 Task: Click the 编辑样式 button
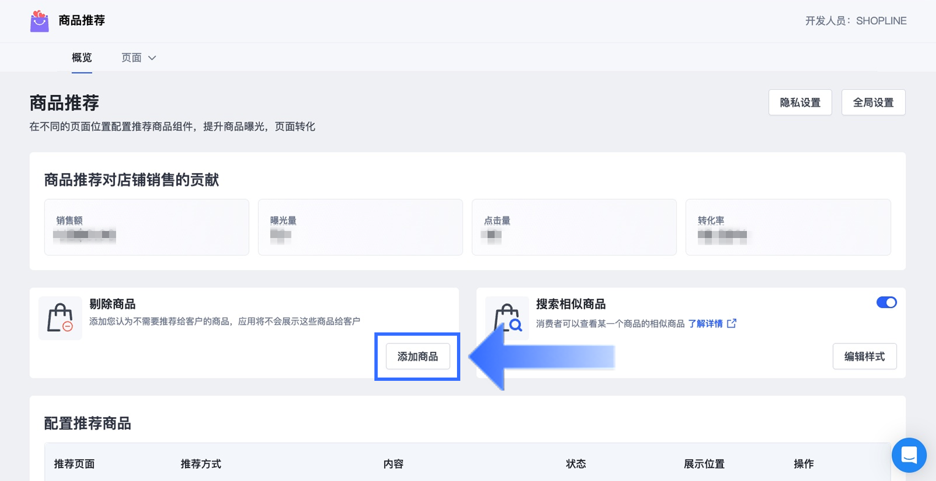[864, 357]
